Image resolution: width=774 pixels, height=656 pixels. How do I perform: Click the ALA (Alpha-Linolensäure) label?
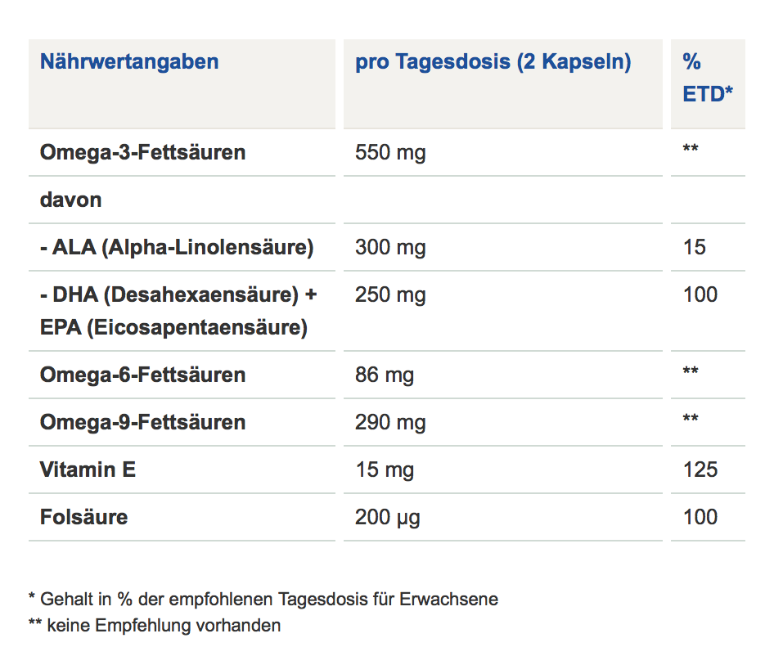(x=177, y=247)
